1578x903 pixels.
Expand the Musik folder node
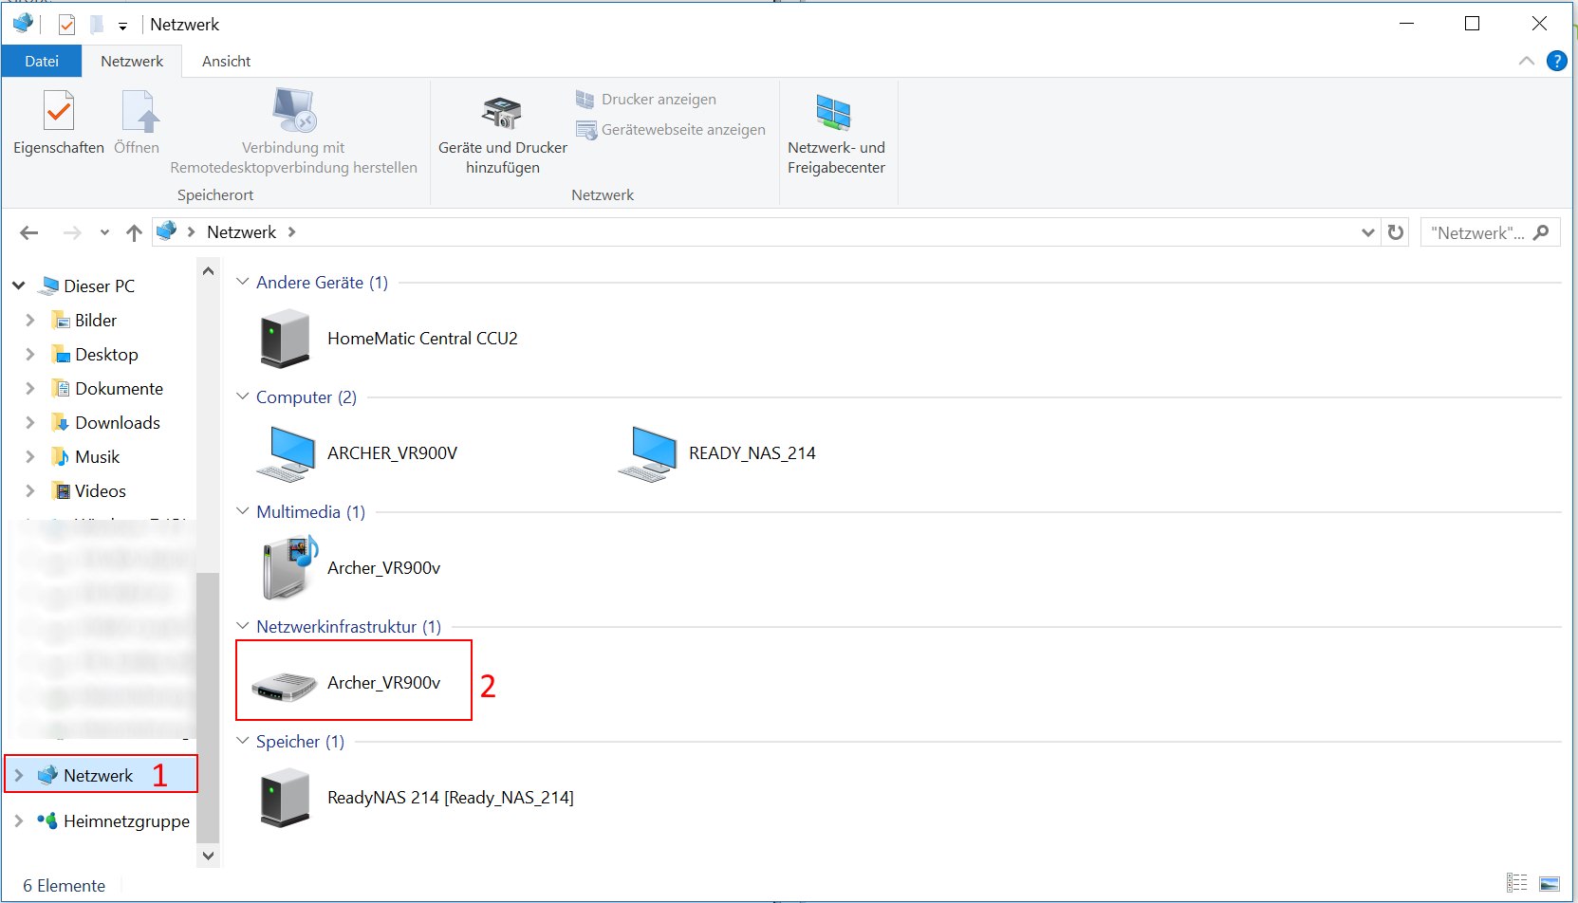pos(29,456)
